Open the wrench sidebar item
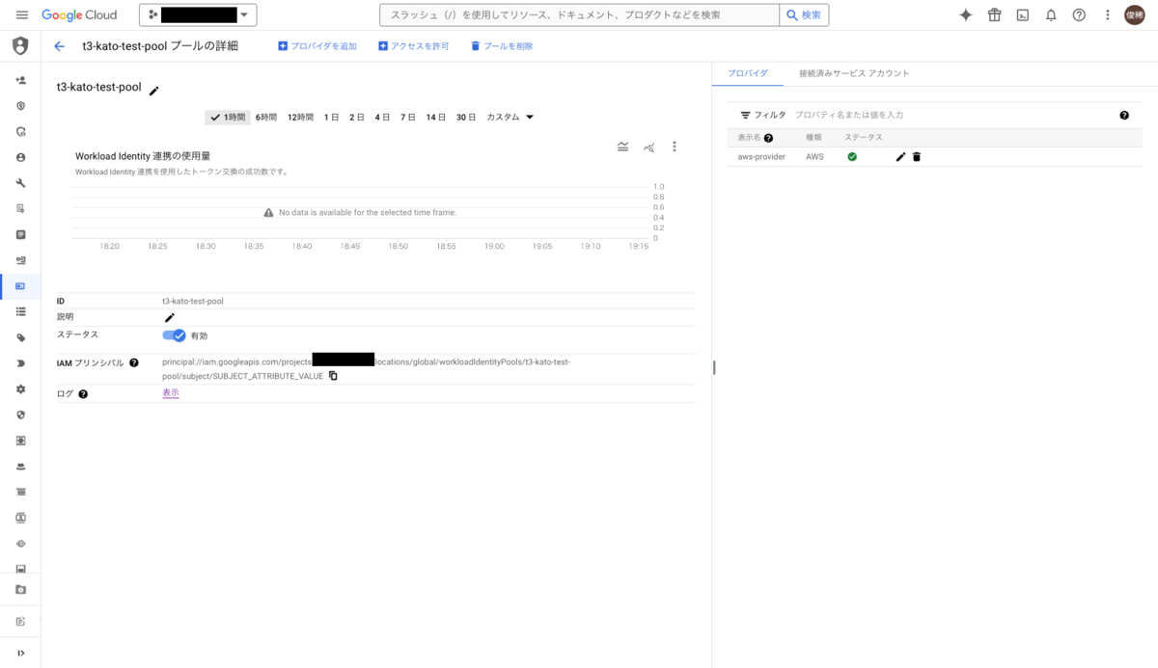The width and height of the screenshot is (1158, 668). point(20,183)
